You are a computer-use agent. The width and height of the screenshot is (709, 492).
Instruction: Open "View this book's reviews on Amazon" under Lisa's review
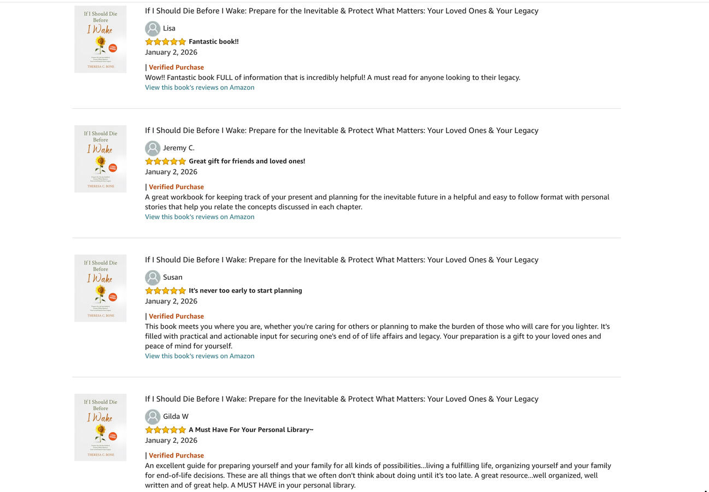click(200, 87)
